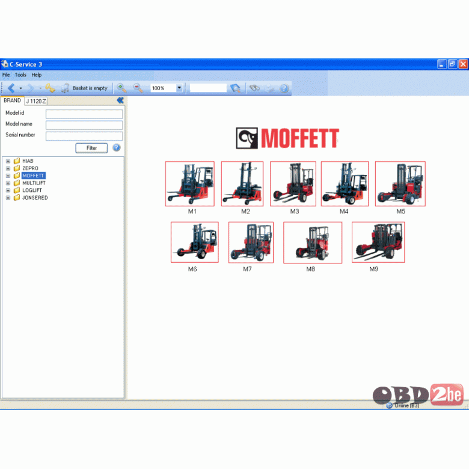Click the zoom in magnifier icon

tap(121, 88)
